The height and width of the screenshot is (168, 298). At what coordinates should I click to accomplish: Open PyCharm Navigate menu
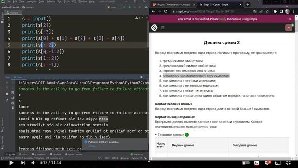[31, 1]
